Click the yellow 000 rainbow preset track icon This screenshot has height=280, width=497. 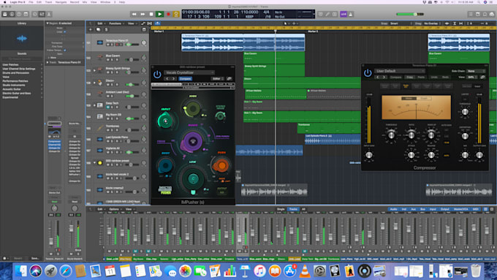tap(100, 163)
